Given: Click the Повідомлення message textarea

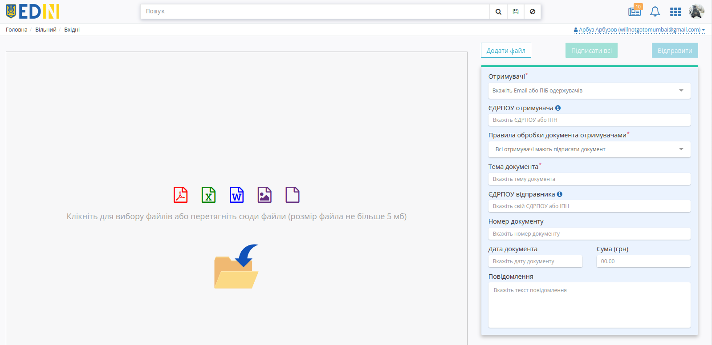Looking at the screenshot, I should click(x=589, y=305).
